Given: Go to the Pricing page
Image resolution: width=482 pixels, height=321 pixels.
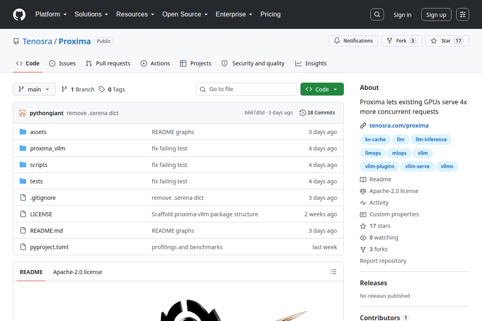Looking at the screenshot, I should click(270, 14).
